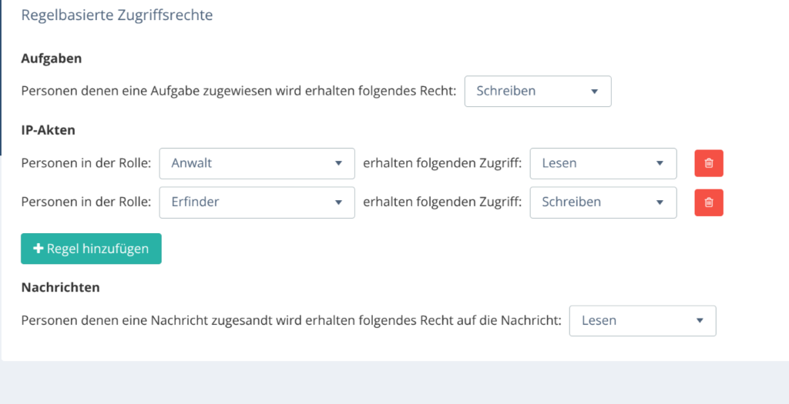Click the Aufgaben section title
The height and width of the screenshot is (404, 789).
52,58
